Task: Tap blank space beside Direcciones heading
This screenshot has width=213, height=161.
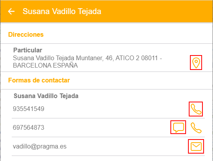Action: (128, 34)
